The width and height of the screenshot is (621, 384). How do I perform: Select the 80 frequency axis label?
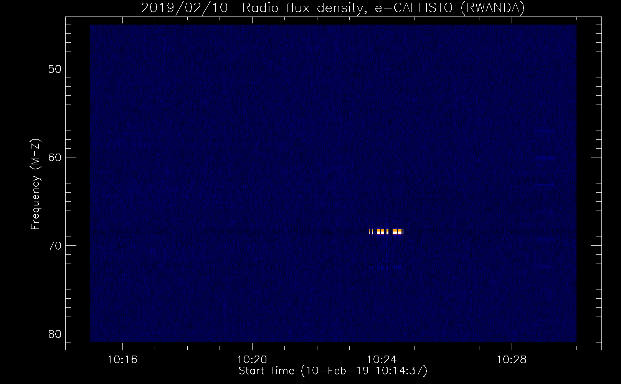pos(55,334)
